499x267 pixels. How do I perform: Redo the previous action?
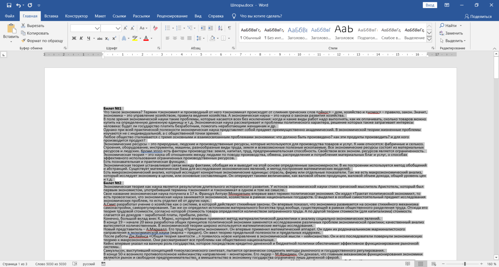(x=30, y=5)
